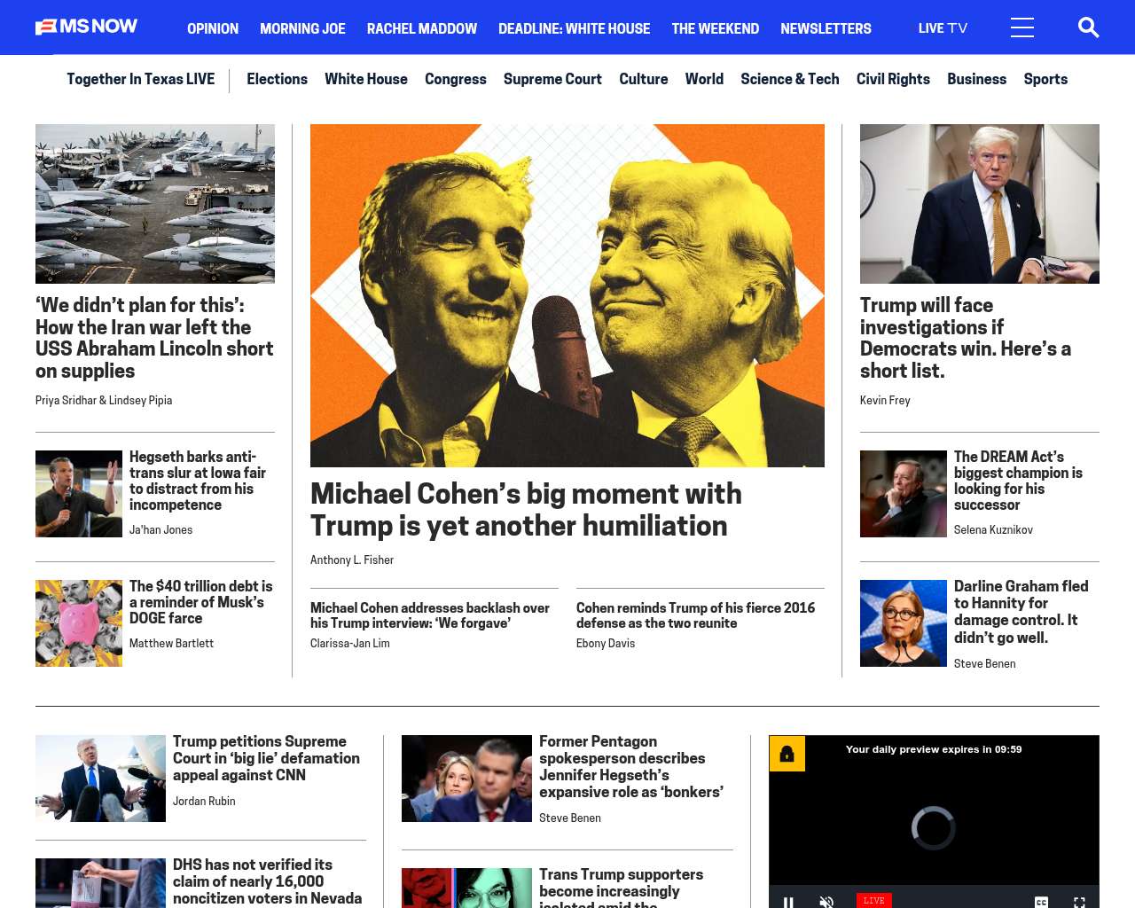Toggle closed captions on video
Image resolution: width=1135 pixels, height=908 pixels.
(1041, 902)
